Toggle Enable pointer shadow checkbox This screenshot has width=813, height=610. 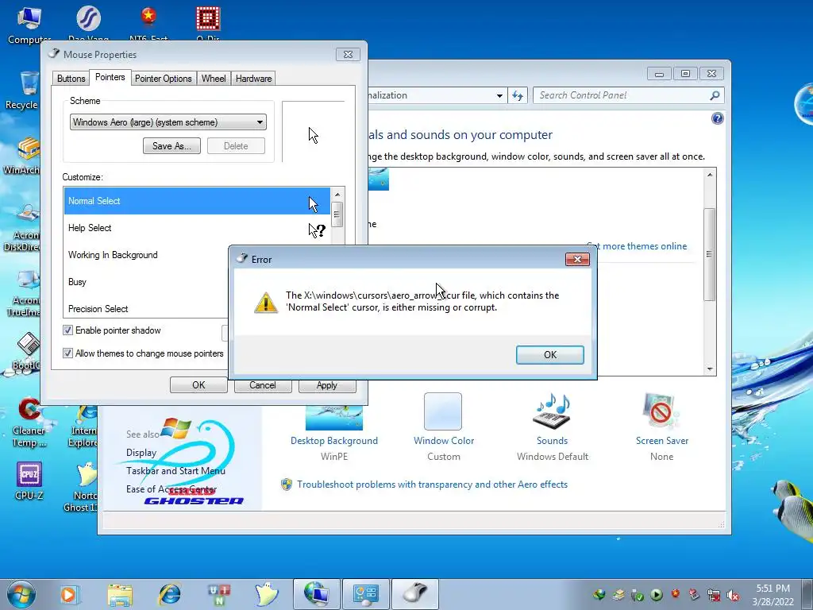click(67, 330)
